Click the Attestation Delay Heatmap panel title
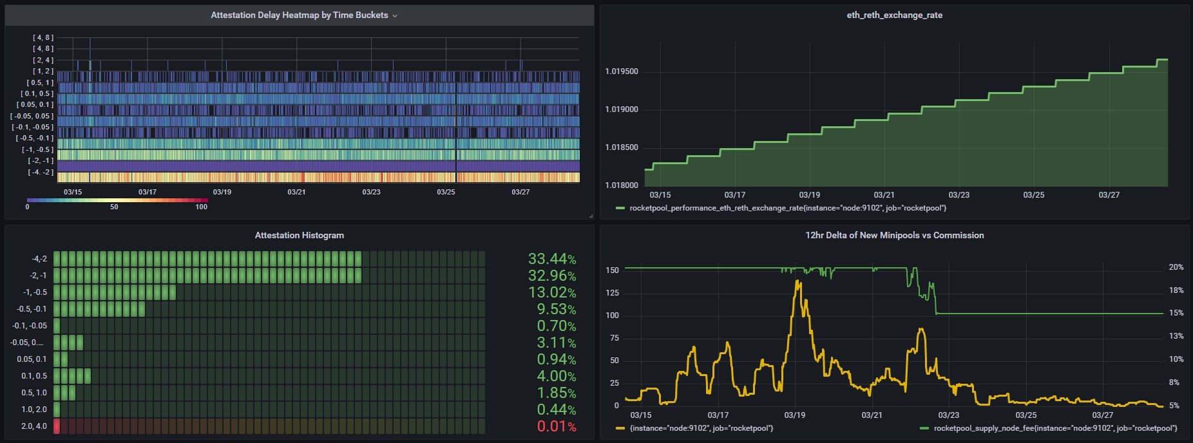Screen dimensions: 1193x443 (x=299, y=15)
